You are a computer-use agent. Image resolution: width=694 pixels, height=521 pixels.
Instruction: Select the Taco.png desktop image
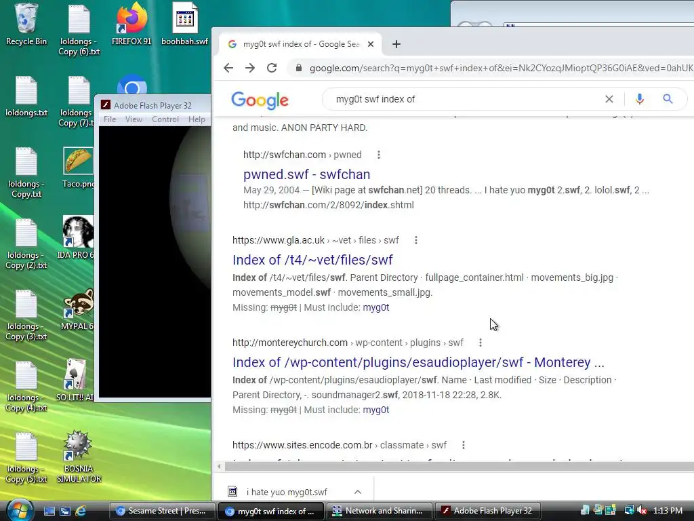[x=79, y=168]
